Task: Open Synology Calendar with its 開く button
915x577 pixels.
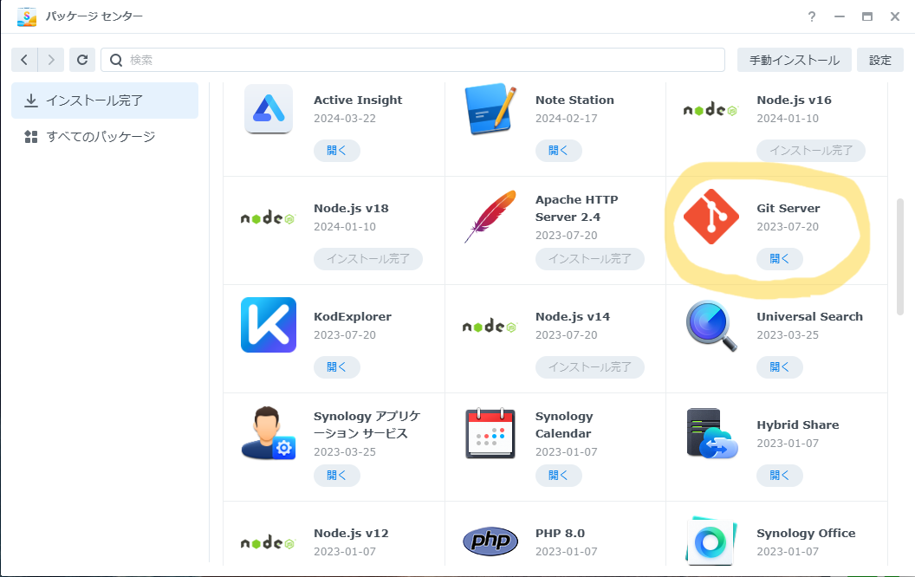Action: point(559,476)
